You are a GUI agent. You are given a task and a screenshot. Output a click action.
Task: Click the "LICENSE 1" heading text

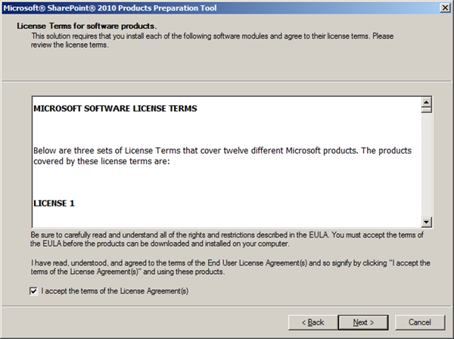[x=54, y=204]
